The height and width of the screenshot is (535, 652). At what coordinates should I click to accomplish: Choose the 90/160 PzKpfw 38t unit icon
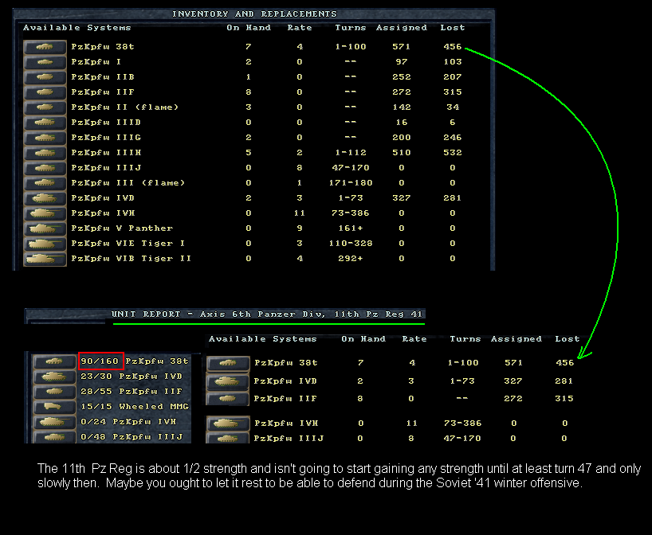(x=54, y=361)
